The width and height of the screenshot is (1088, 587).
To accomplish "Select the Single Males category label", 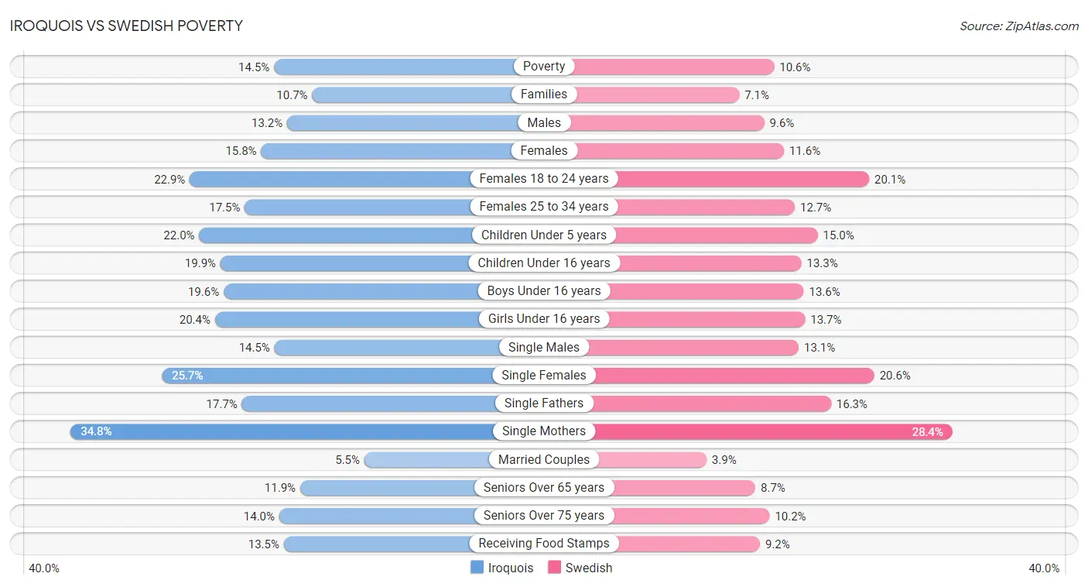I will tap(544, 347).
